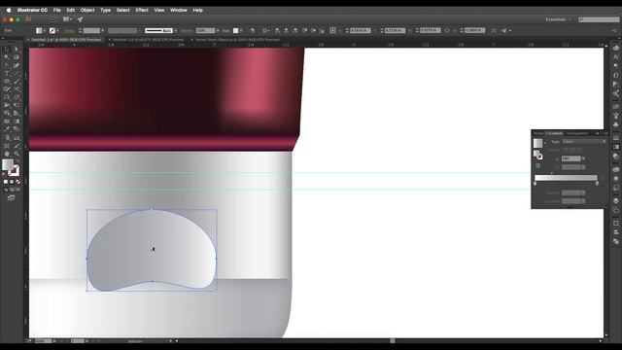Switch to the Stroke panel tab
Screen dimensions: 622x350
pyautogui.click(x=538, y=133)
